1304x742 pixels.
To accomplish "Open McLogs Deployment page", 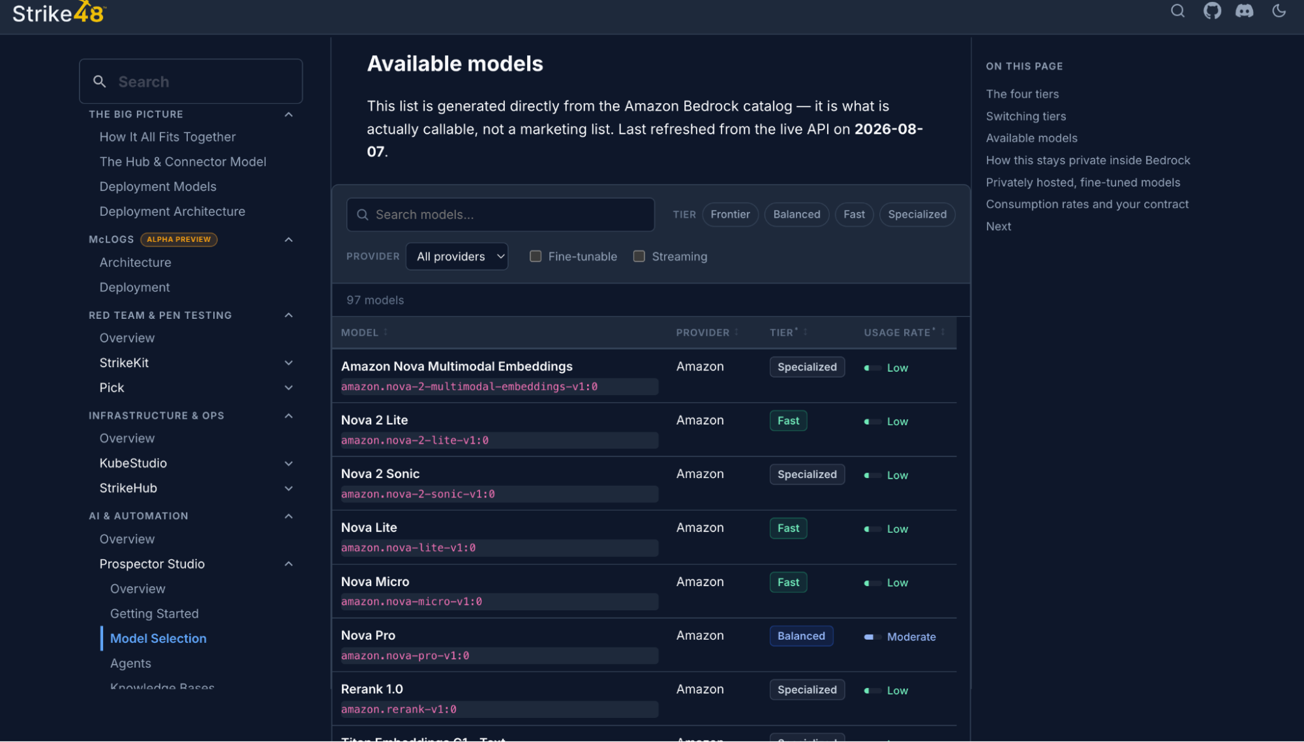I will pos(134,287).
